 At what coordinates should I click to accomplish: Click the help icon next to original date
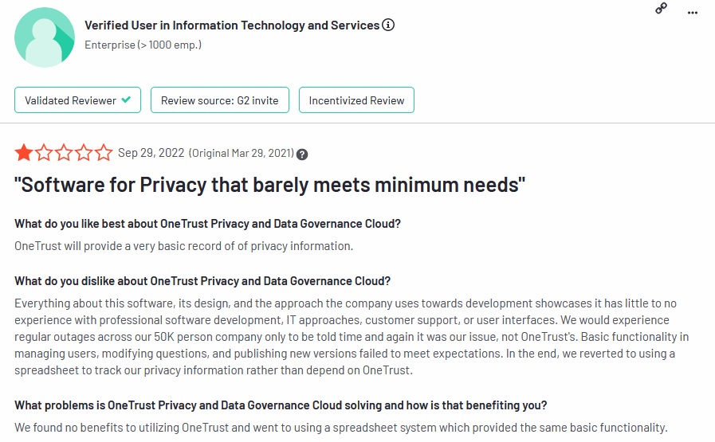(x=302, y=154)
